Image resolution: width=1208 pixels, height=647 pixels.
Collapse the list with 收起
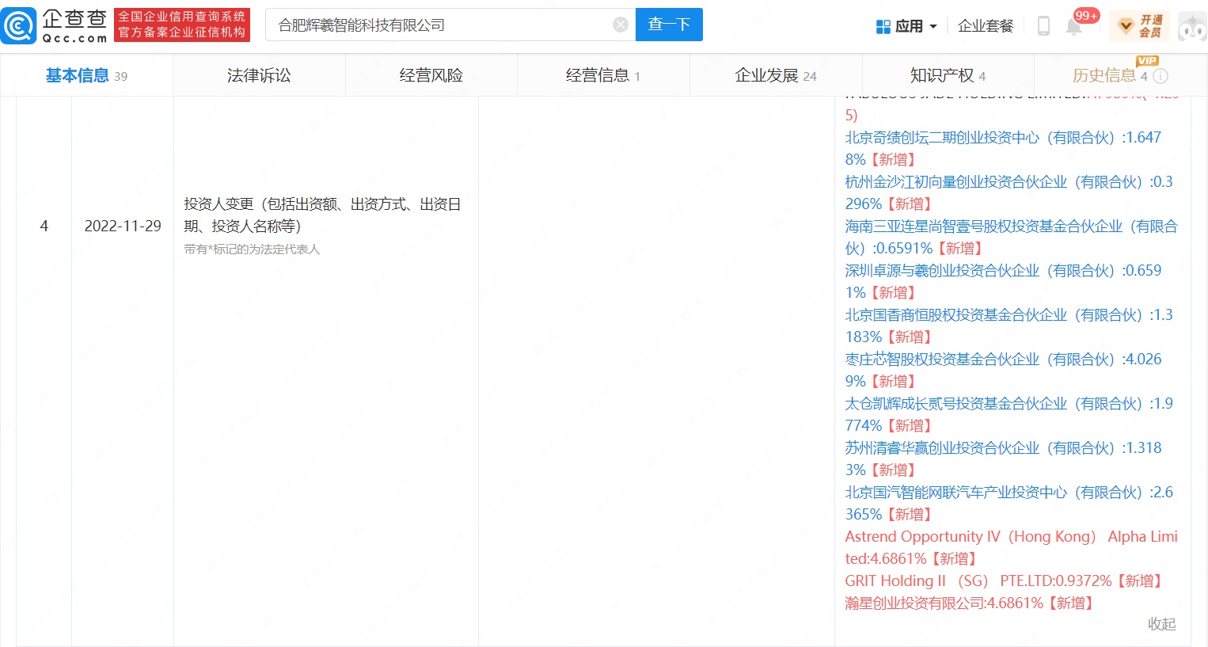point(1161,624)
